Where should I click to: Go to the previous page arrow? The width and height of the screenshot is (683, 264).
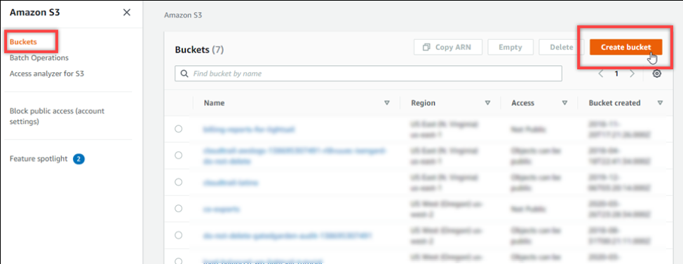point(601,74)
